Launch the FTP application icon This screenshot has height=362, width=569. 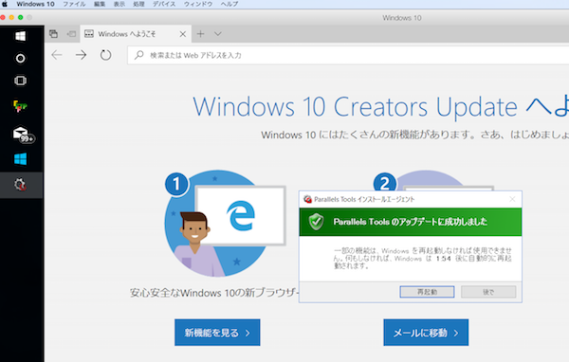[x=20, y=106]
